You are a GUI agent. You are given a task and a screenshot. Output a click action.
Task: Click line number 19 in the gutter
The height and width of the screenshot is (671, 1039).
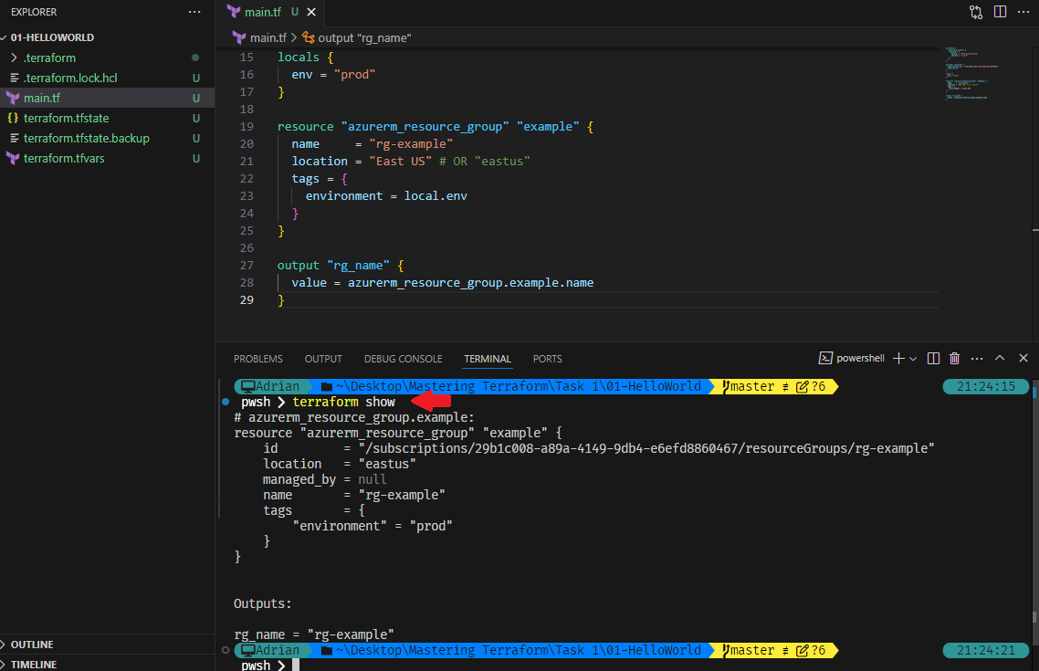(x=247, y=127)
